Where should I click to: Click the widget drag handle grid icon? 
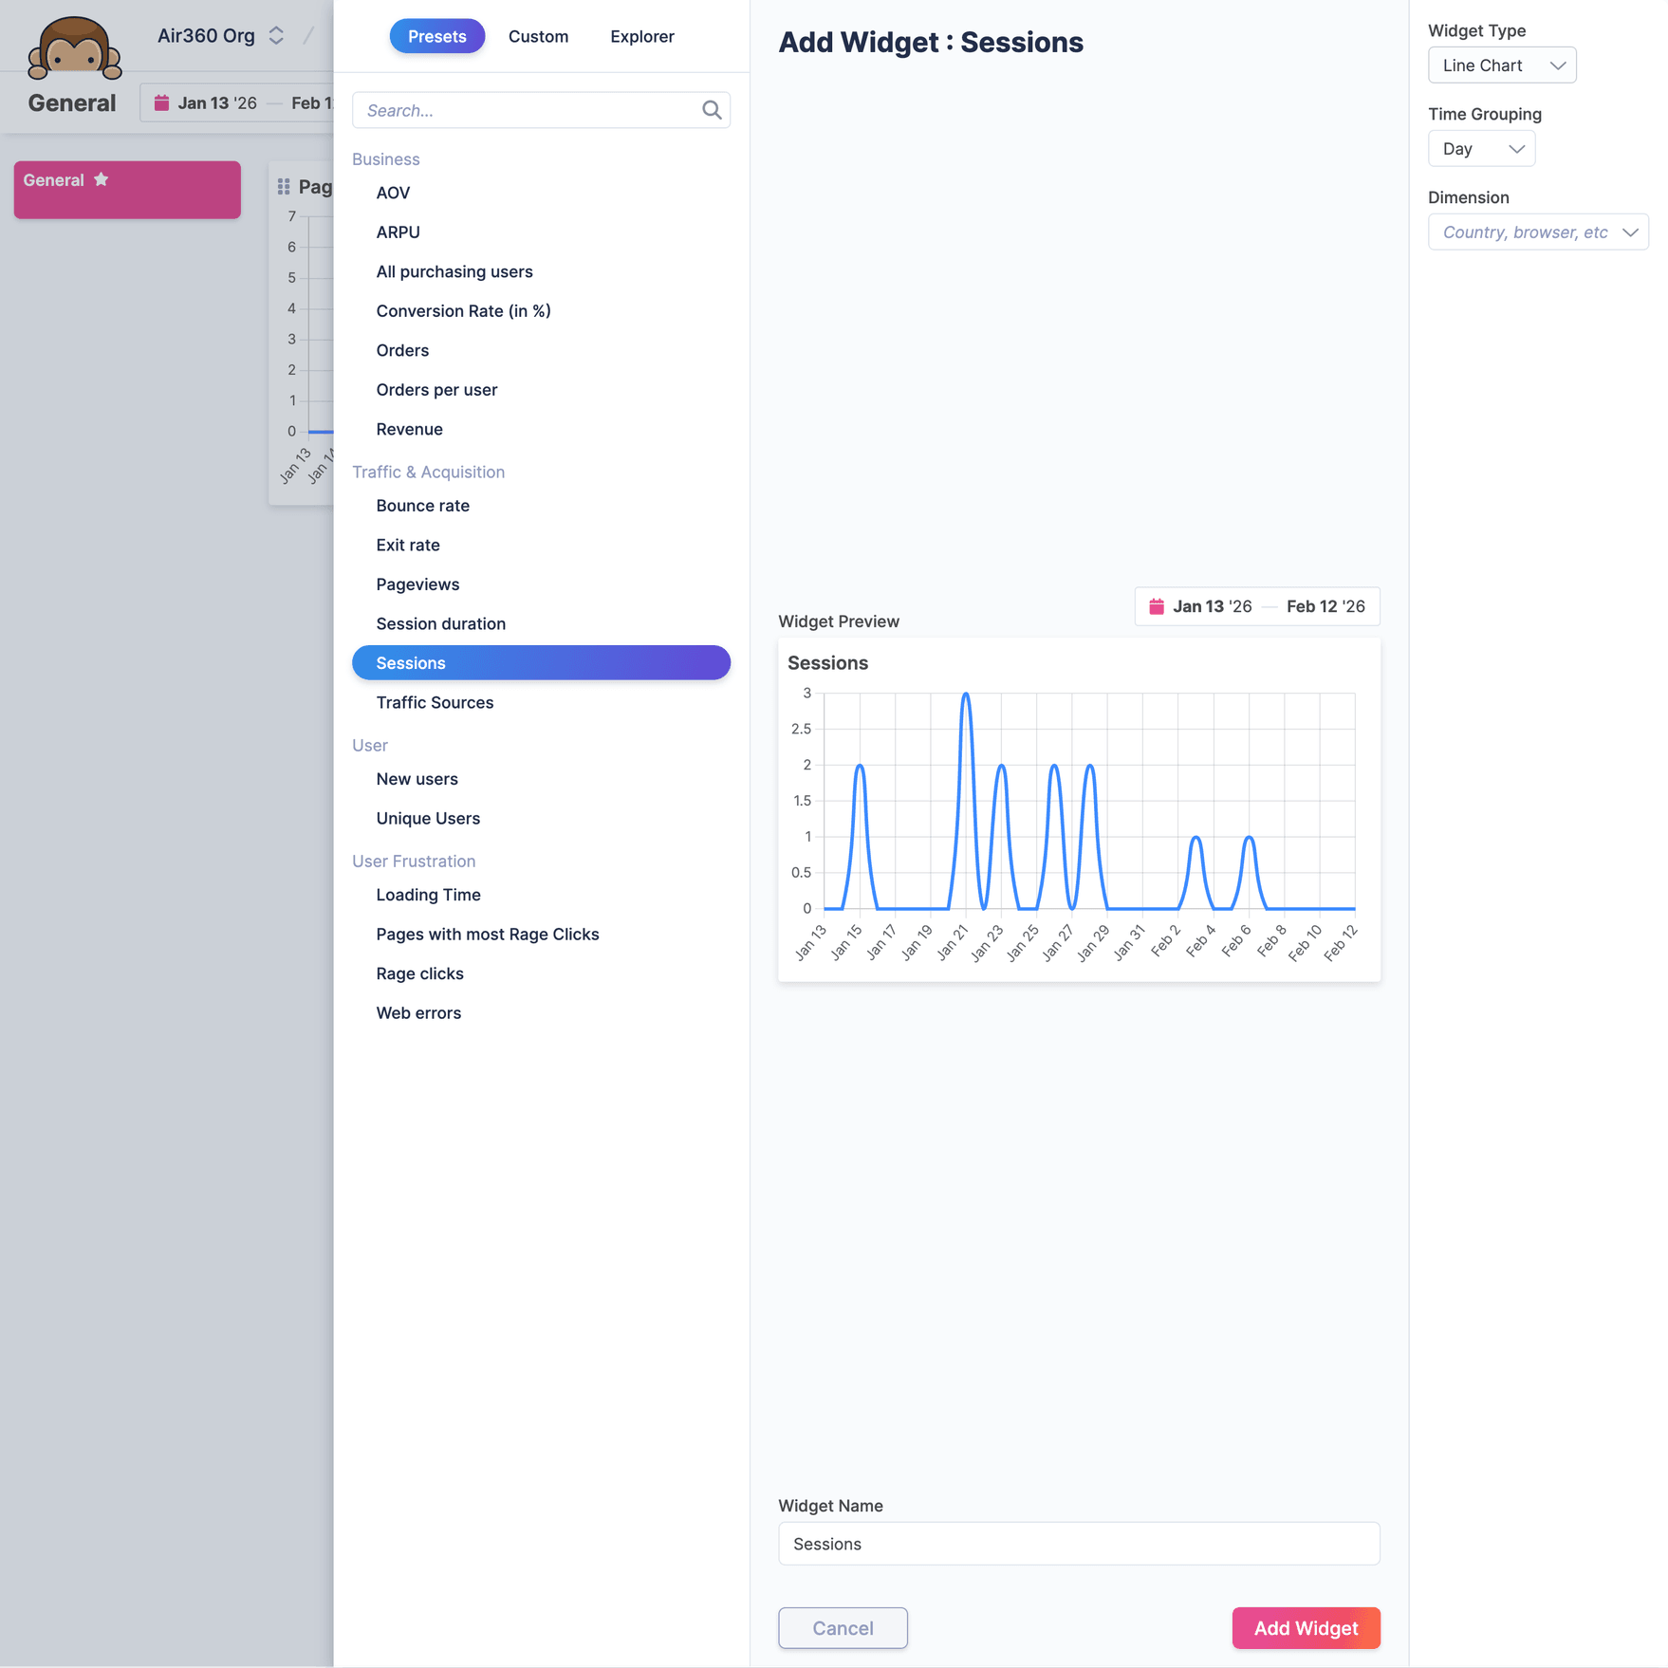[284, 187]
